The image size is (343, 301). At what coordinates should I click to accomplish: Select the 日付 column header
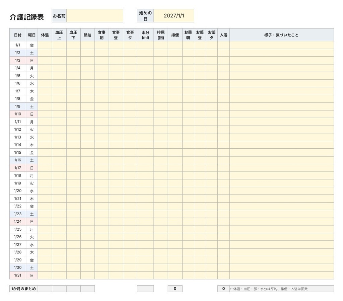coord(18,35)
